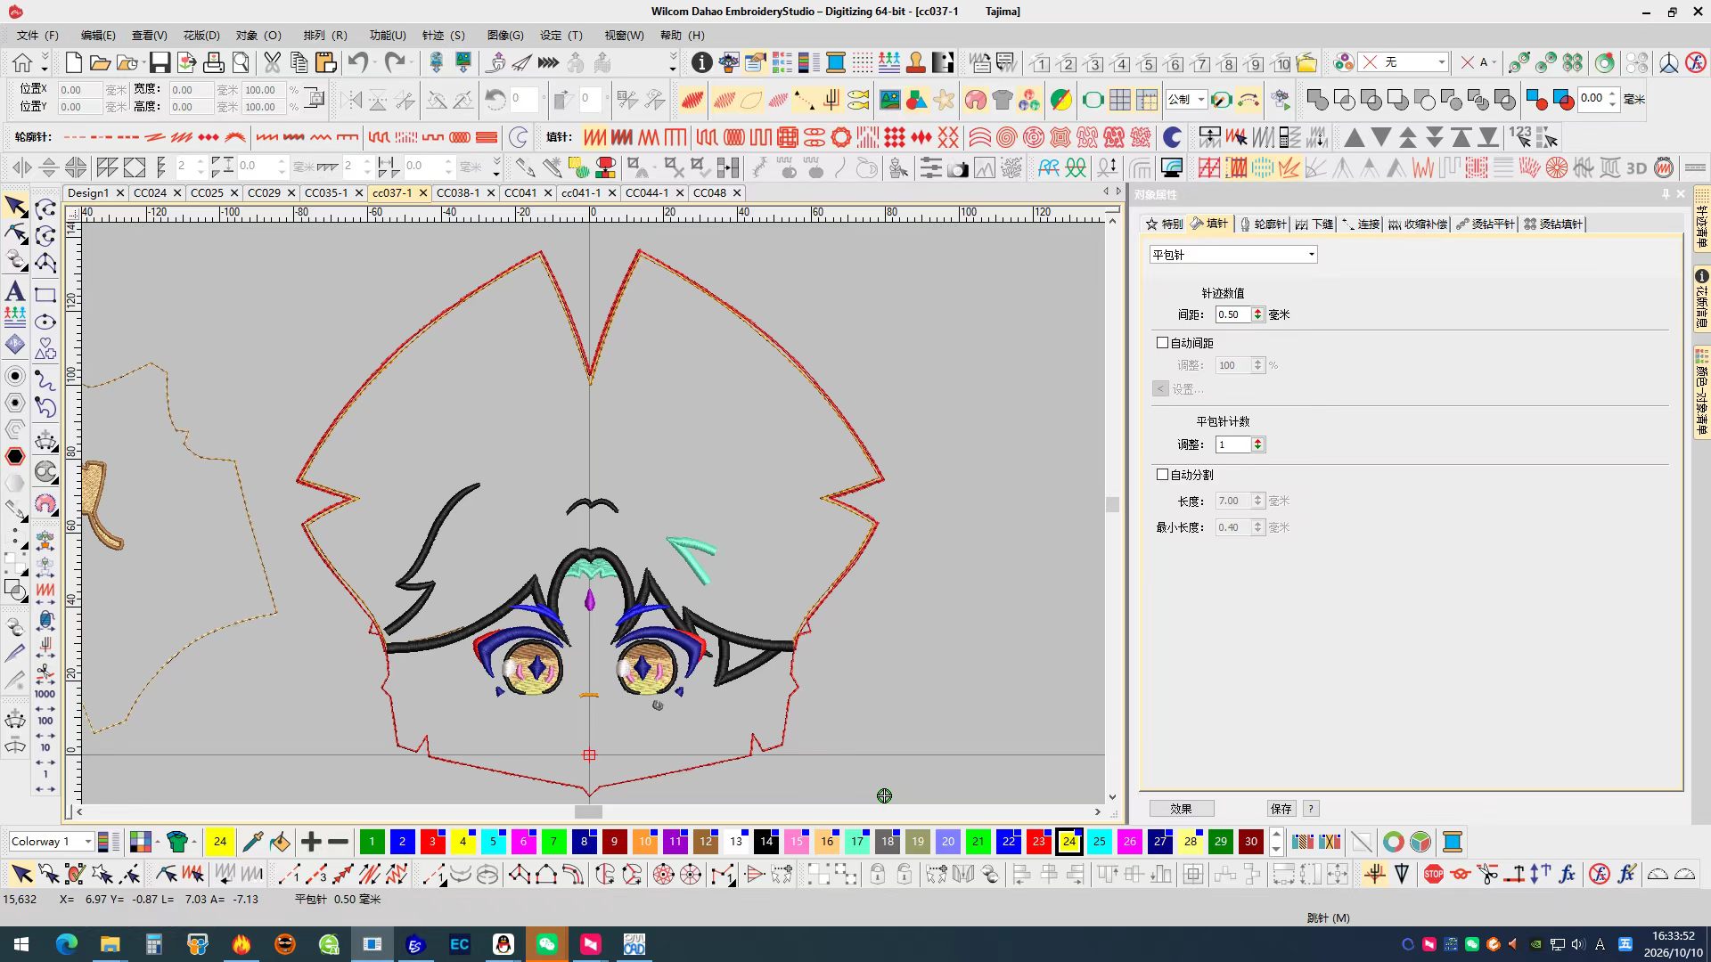1711x962 pixels.
Task: Select green color swatch 1
Action: tap(372, 842)
